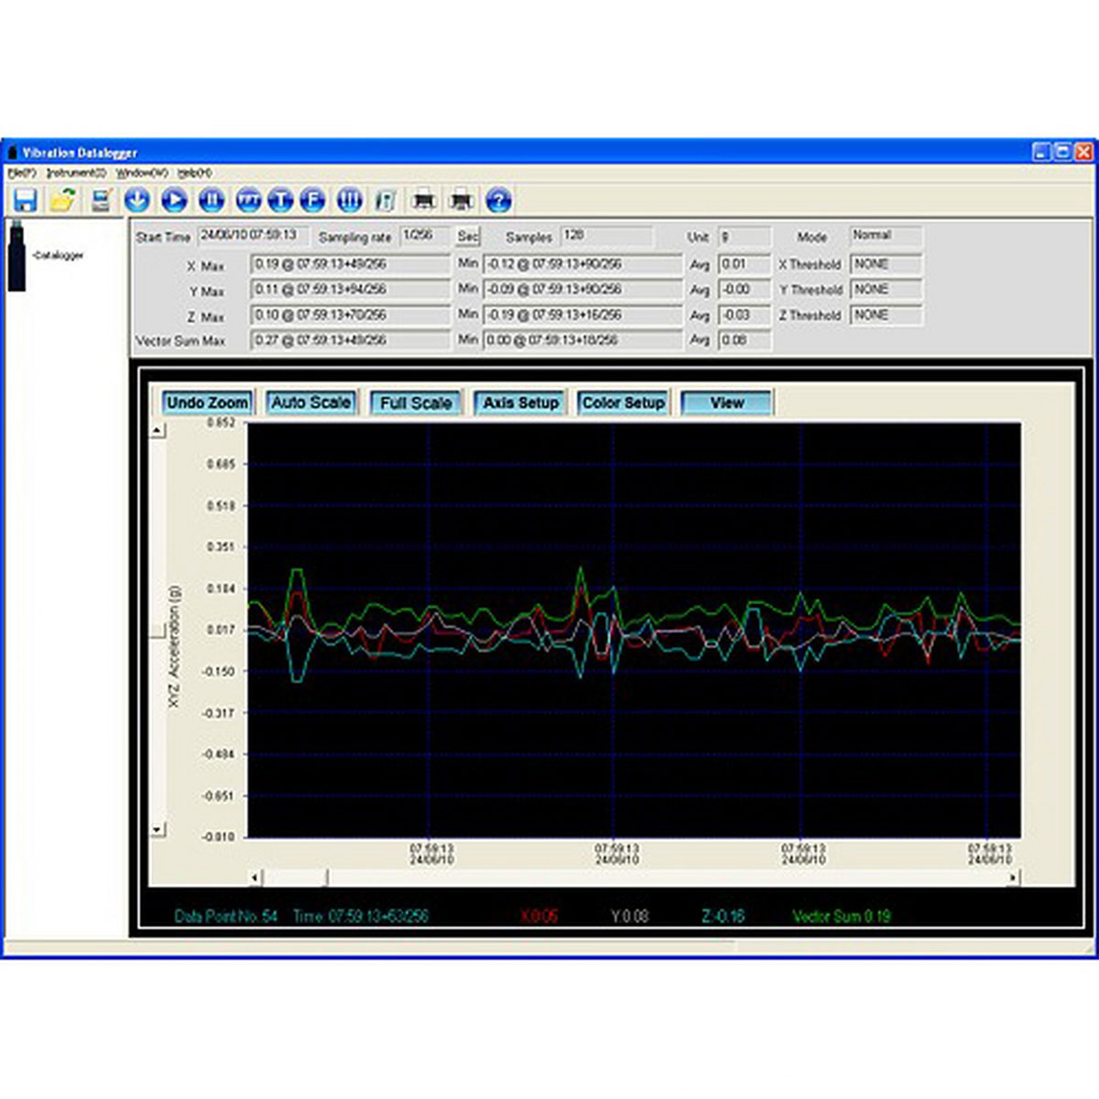Click the Auto Scale button

coord(311,401)
